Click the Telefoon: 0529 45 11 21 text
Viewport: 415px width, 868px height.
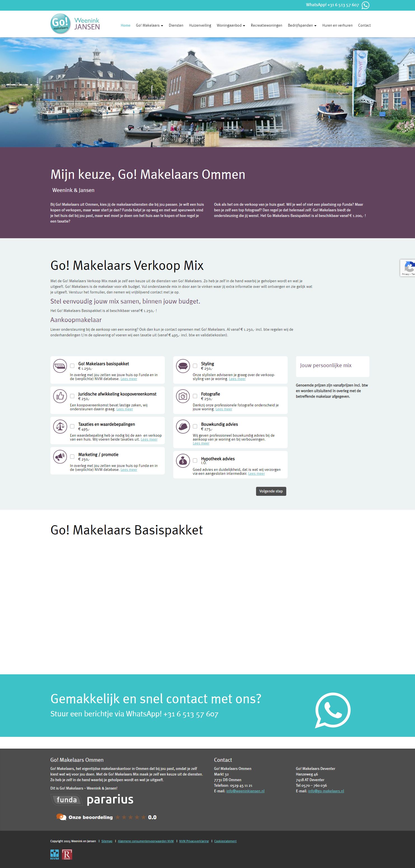click(x=233, y=785)
